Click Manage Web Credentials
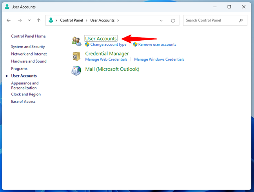Screen dimensions: 254x192 [106, 59]
